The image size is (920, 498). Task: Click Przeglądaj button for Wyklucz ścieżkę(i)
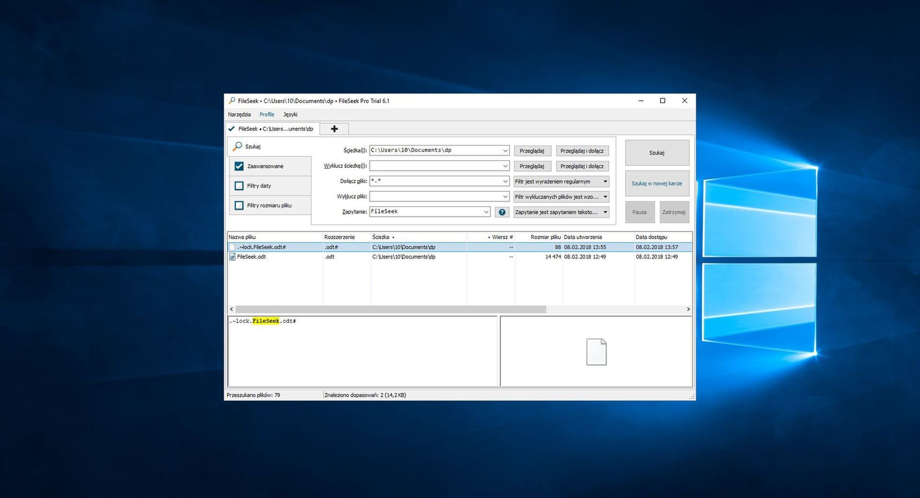532,166
